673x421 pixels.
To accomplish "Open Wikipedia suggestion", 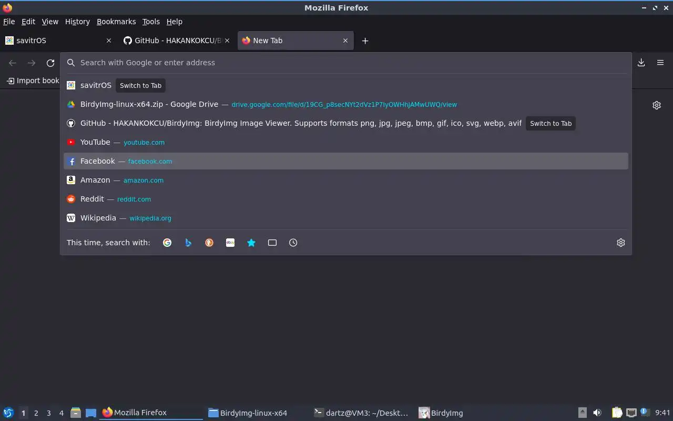I will tap(346, 218).
